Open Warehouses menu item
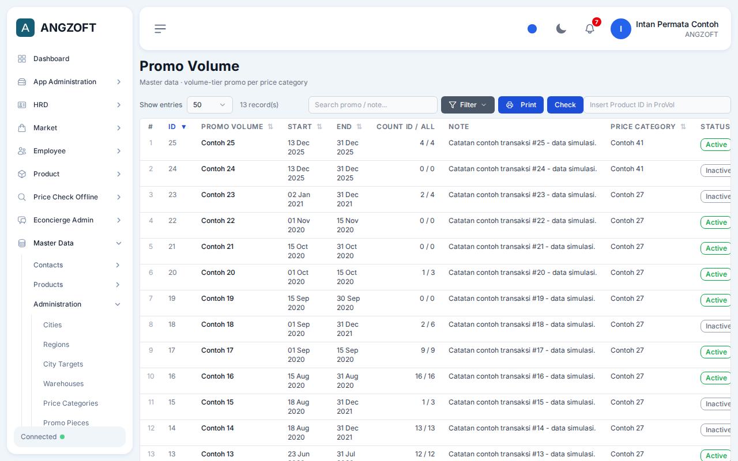The height and width of the screenshot is (461, 738). tap(63, 384)
